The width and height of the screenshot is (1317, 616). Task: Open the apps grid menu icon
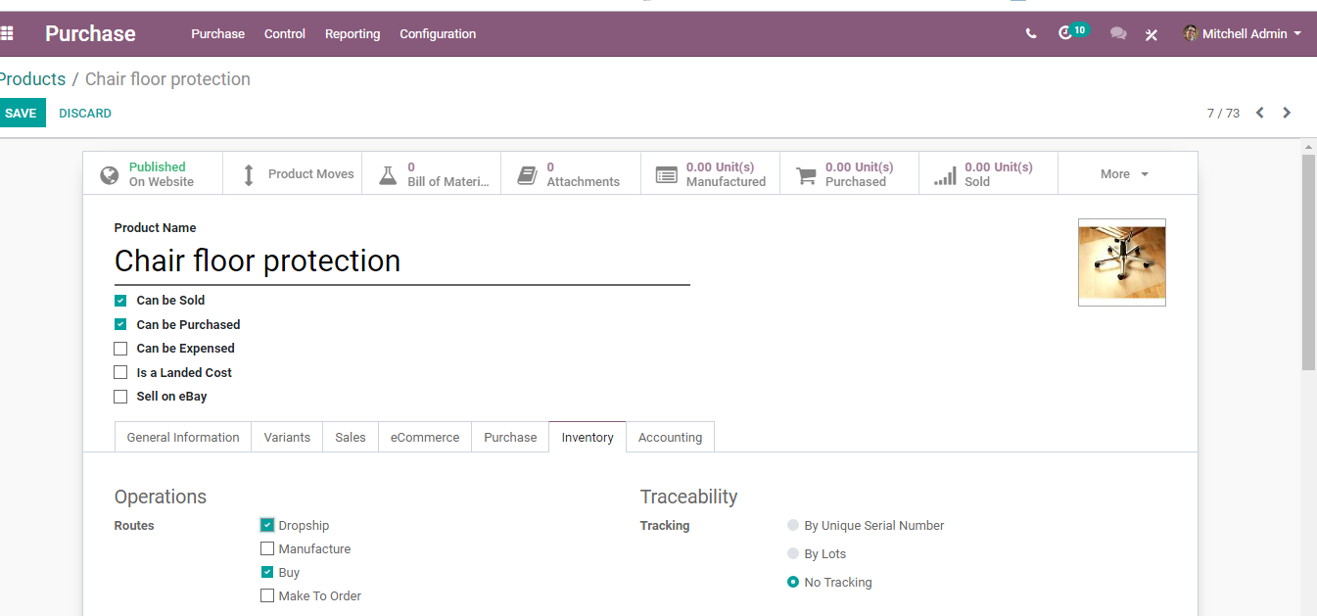pyautogui.click(x=7, y=33)
